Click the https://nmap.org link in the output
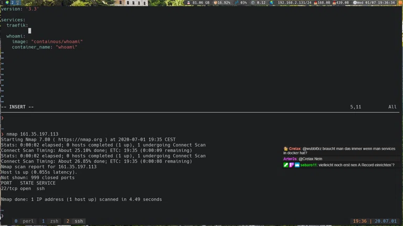 pyautogui.click(x=80, y=139)
